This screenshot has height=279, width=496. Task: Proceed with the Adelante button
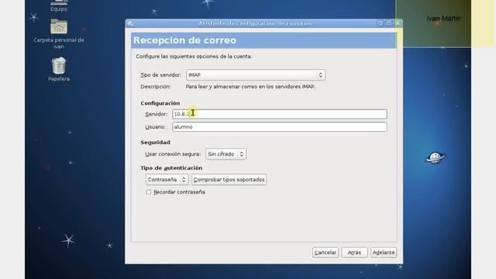point(384,253)
